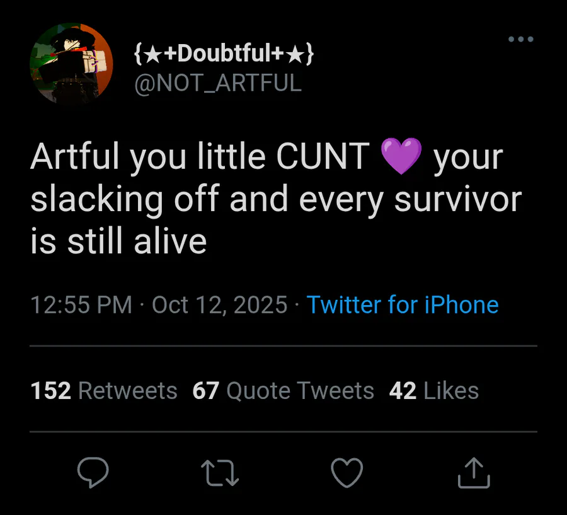The image size is (567, 515).
Task: Open the three-dot more options menu
Action: point(520,40)
